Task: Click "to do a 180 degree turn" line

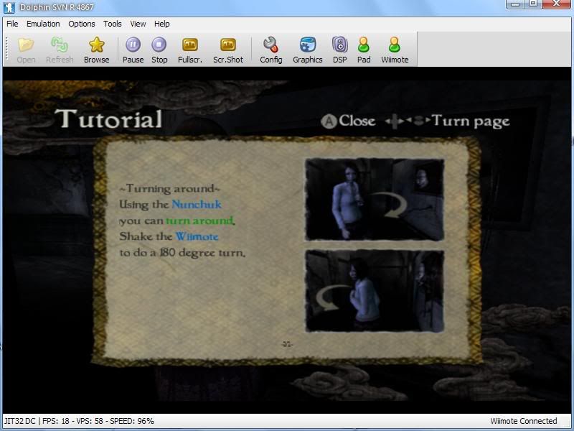Action: (x=182, y=253)
